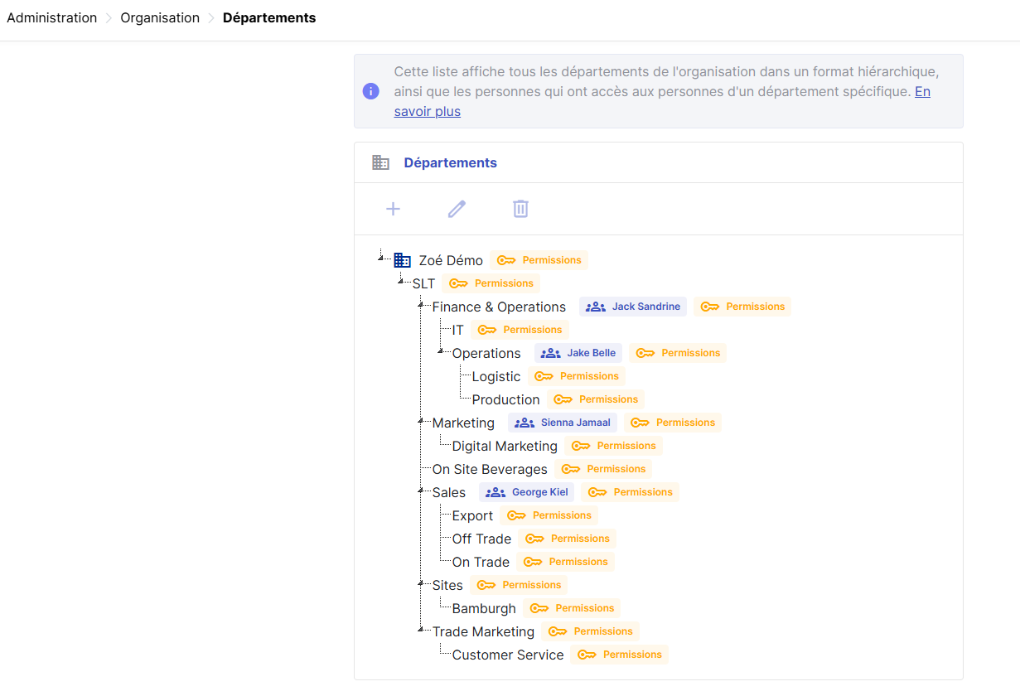
Task: Select the Bamburgh department
Action: coord(484,608)
